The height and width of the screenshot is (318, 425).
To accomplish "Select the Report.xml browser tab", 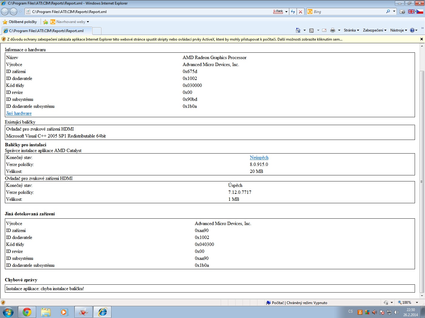I will tap(47, 31).
